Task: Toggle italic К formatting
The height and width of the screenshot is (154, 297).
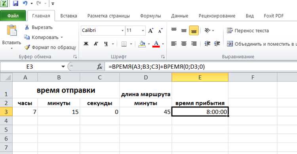Action: [x=96, y=44]
